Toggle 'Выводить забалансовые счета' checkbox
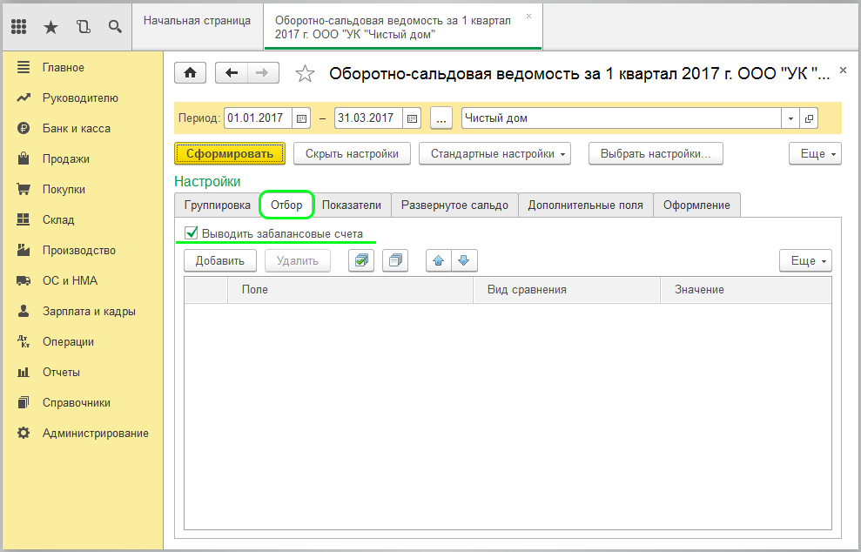Viewport: 861px width, 552px height. click(192, 232)
